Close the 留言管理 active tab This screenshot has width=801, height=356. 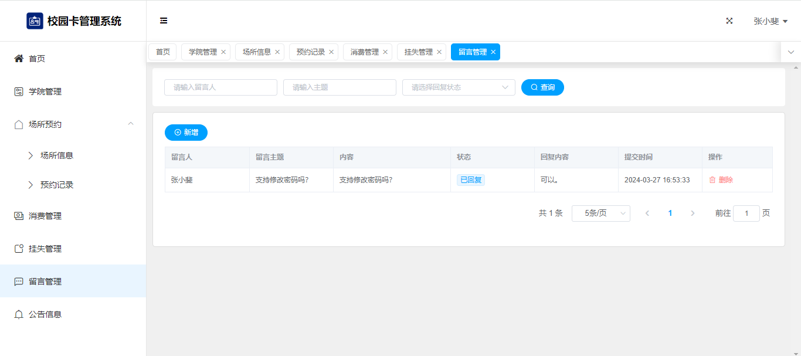tap(493, 52)
